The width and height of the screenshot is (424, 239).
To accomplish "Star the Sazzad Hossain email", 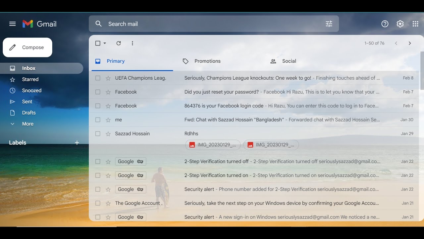I will [x=108, y=134].
